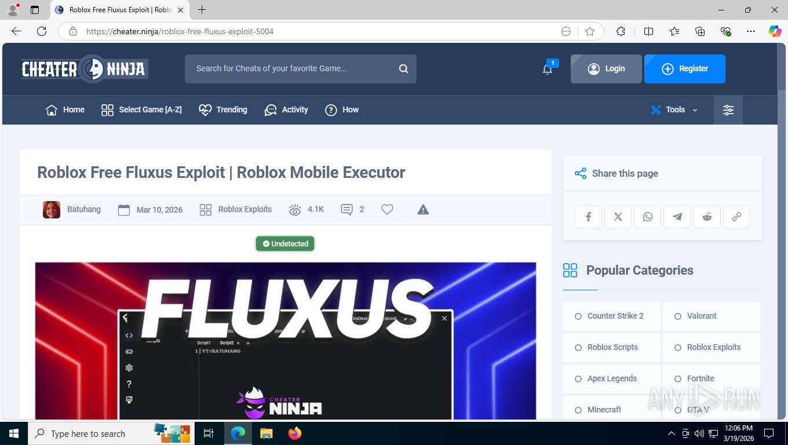The width and height of the screenshot is (788, 445).
Task: Open the Apex Legends category
Action: point(612,379)
